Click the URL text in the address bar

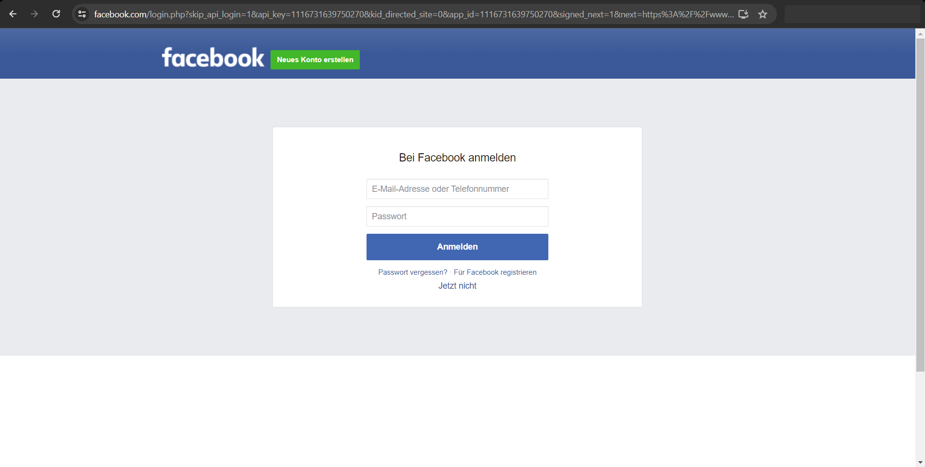[x=414, y=14]
